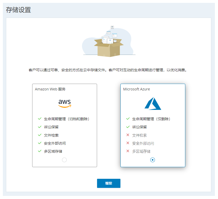
Task: Click the 存储设置 page heading
Action: 18,10
